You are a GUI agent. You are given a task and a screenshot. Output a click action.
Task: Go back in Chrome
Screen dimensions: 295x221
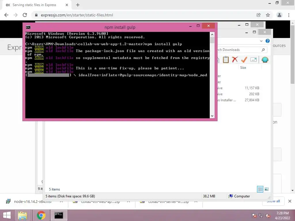click(x=6, y=15)
